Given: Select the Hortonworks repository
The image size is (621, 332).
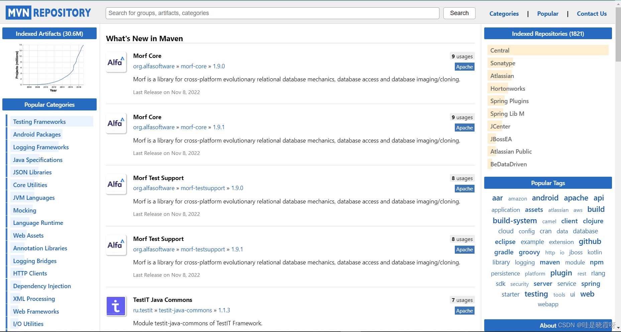Looking at the screenshot, I should 508,89.
